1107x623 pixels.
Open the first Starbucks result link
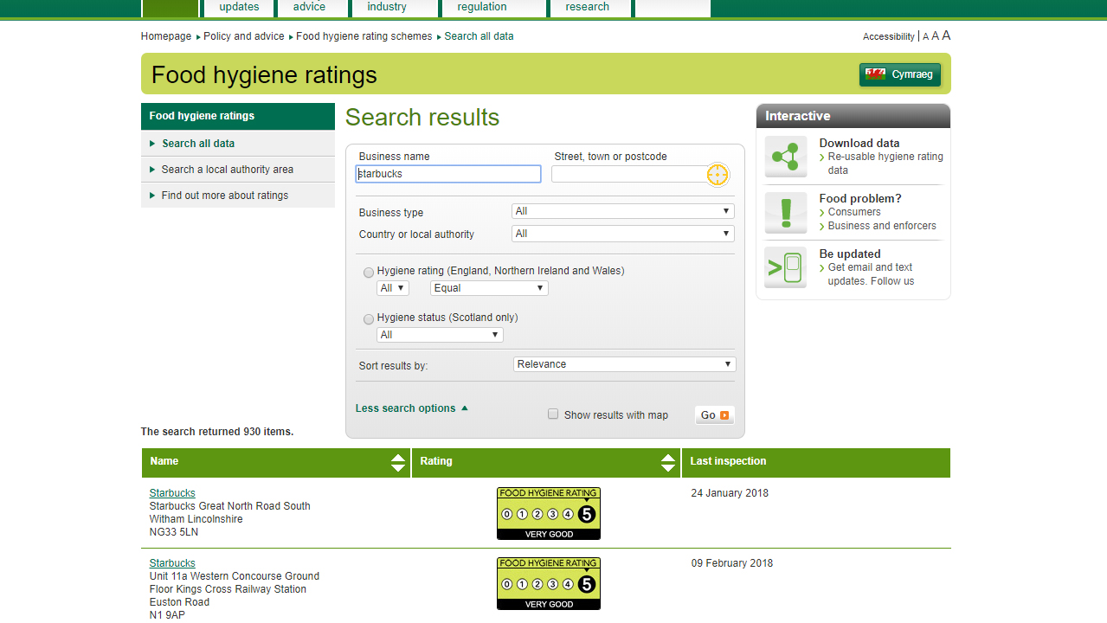[172, 493]
